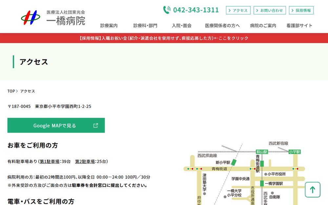Click the 小平駅 label on the map

click(x=295, y=152)
